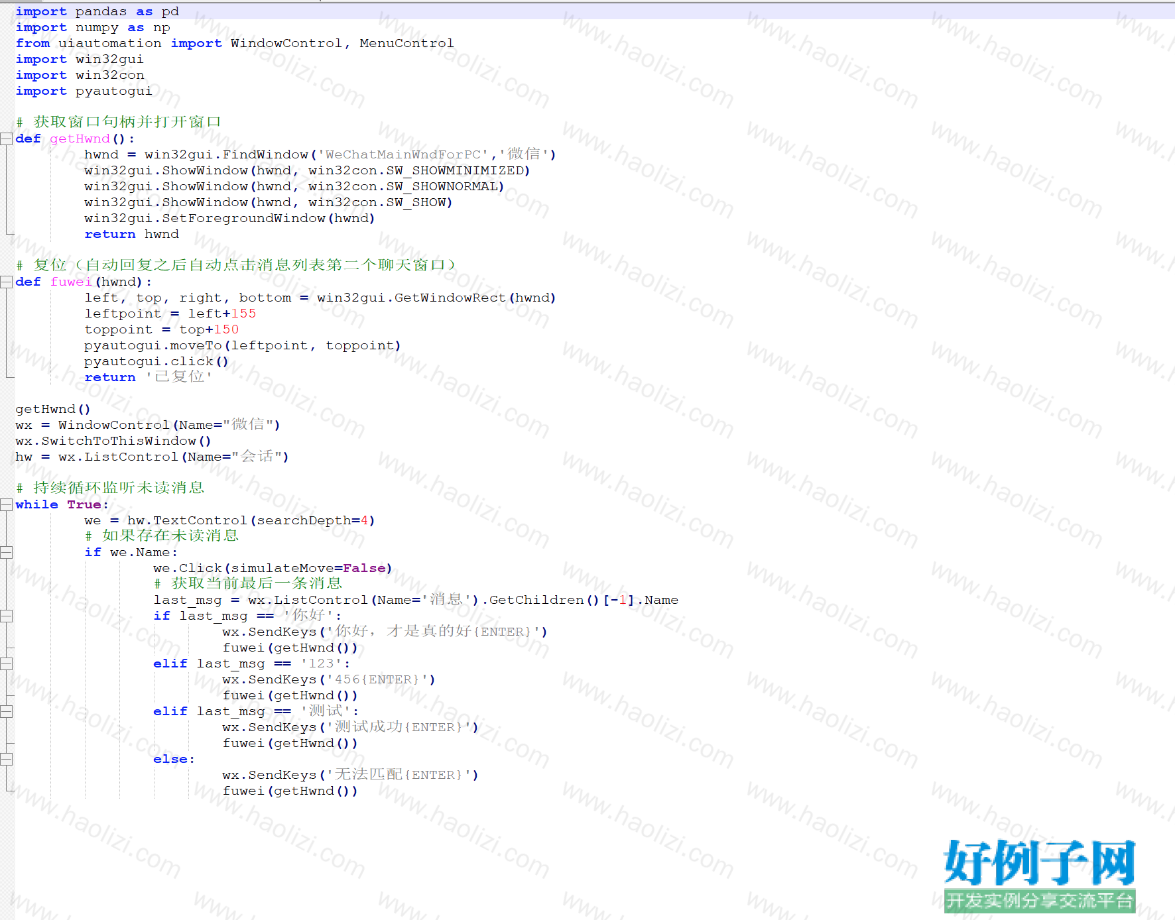Click the comment starting with "# 复位"

coord(236,265)
